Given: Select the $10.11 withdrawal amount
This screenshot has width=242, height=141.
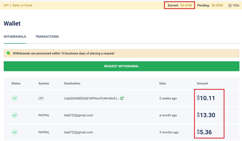Looking at the screenshot, I should pyautogui.click(x=206, y=98).
